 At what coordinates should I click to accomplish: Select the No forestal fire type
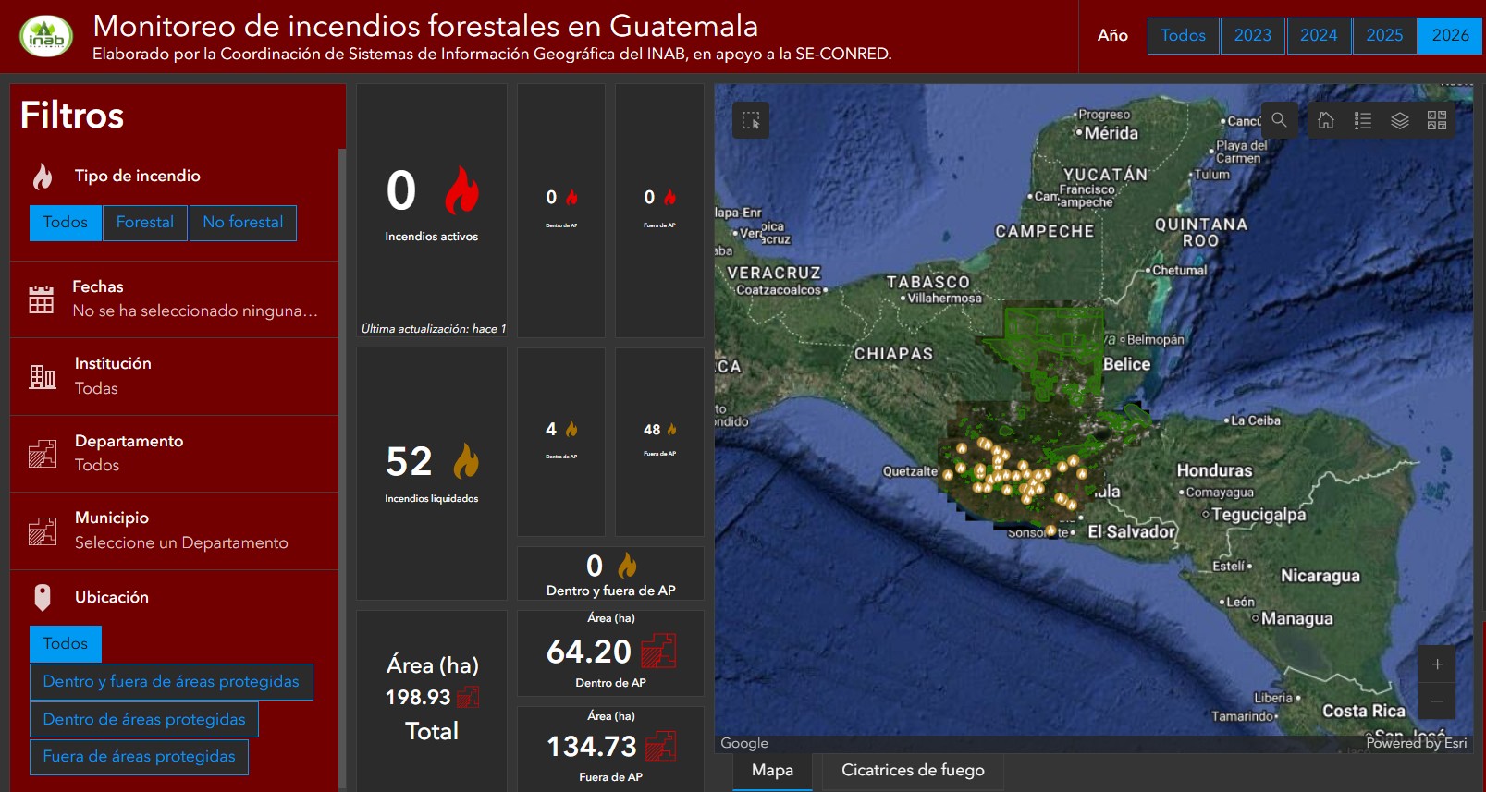click(x=243, y=223)
